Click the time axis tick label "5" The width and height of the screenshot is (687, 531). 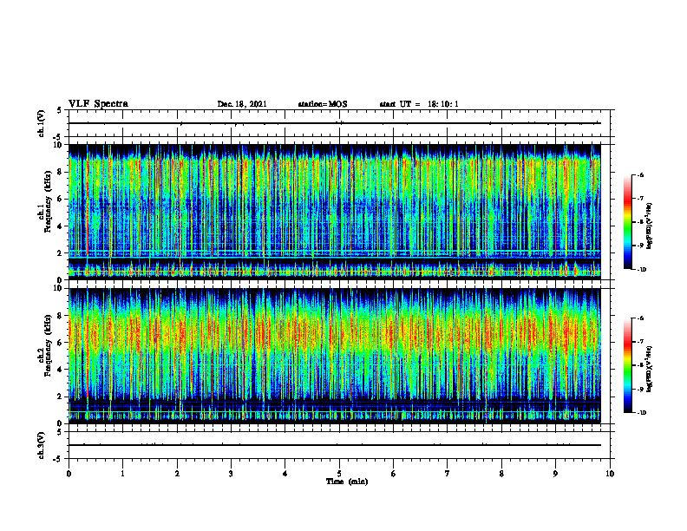point(339,474)
